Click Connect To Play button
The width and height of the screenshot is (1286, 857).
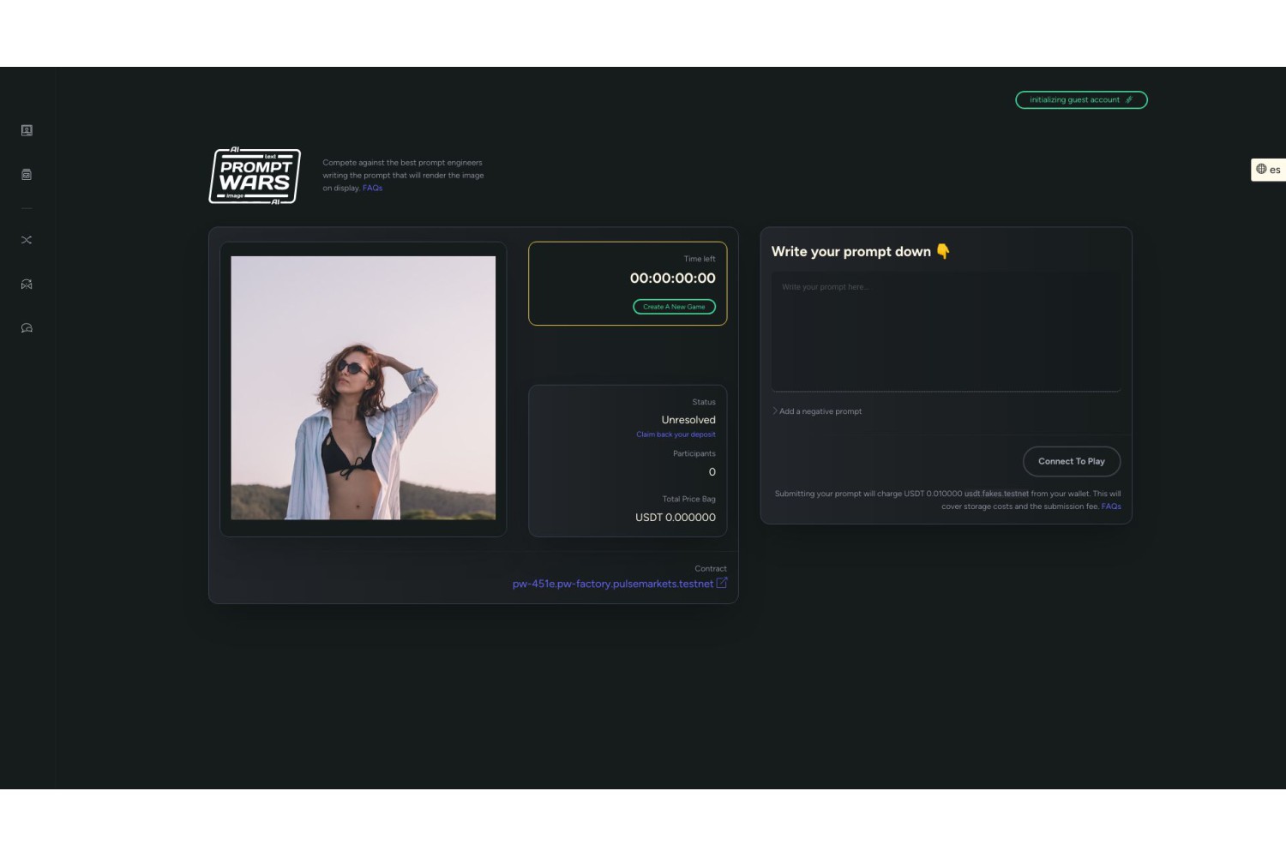pos(1072,461)
